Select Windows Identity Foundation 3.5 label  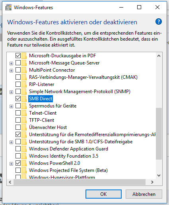(x=64, y=156)
